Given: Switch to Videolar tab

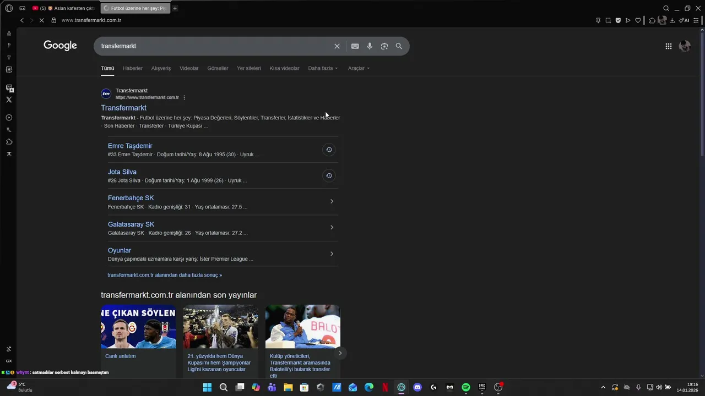Looking at the screenshot, I should (x=189, y=68).
